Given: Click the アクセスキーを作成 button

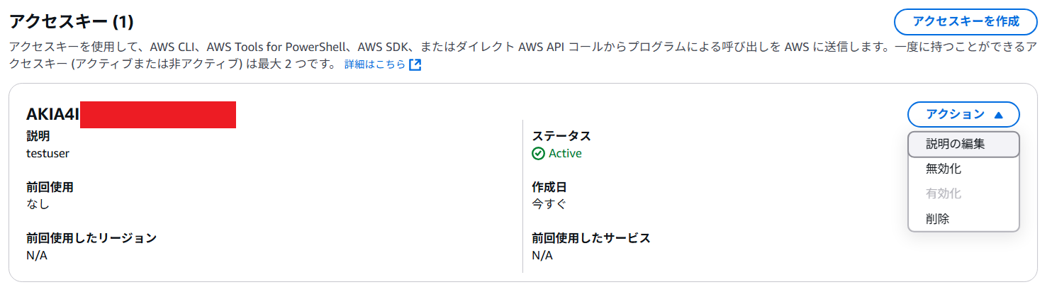Looking at the screenshot, I should (965, 21).
